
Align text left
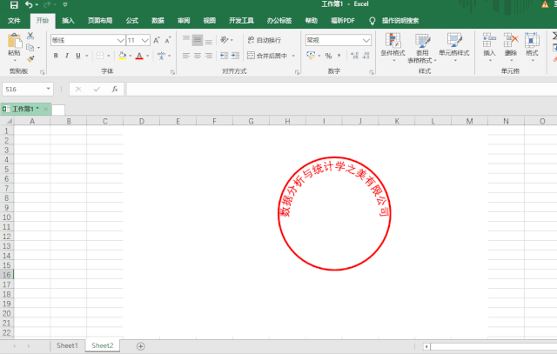(x=186, y=56)
